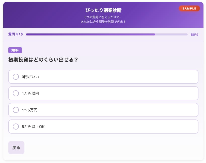This screenshot has height=163, width=206.
Task: Click the subtitle line あなたに合う副業を診断できます
Action: pos(103,22)
